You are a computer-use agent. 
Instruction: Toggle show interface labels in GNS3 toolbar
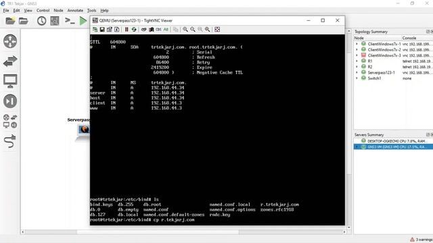(55, 21)
